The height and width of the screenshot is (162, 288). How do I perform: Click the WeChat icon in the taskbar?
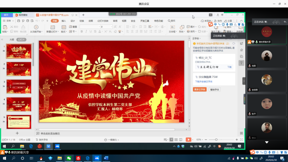tap(69, 158)
